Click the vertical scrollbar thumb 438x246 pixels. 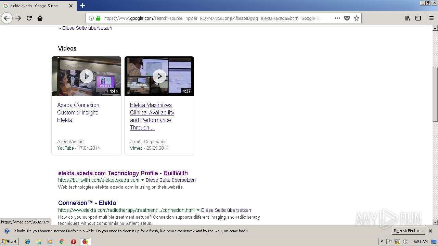435,95
